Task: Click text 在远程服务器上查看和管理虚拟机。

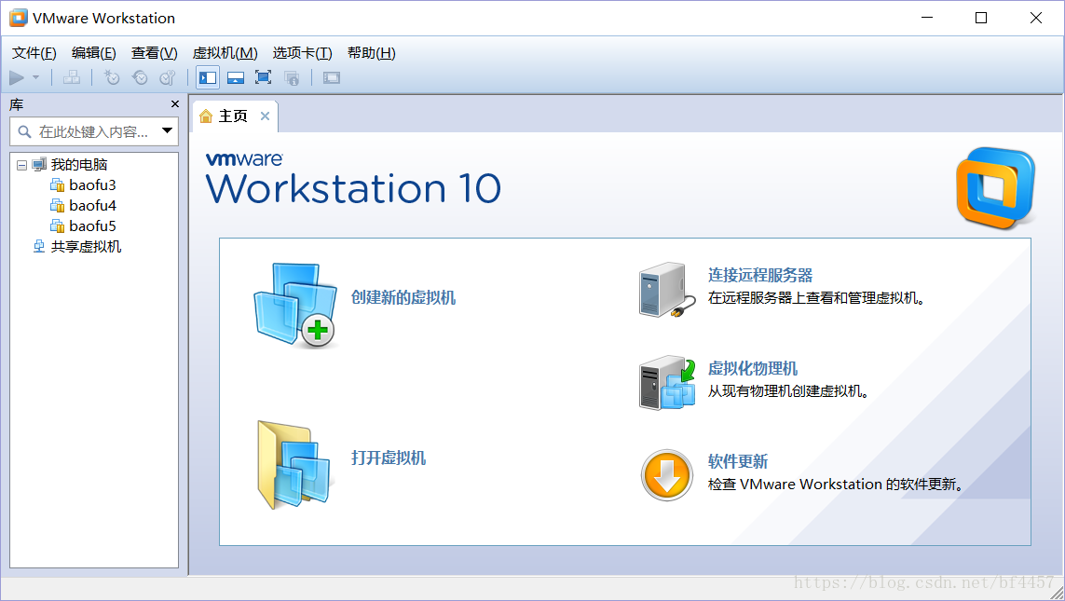Action: coord(816,298)
